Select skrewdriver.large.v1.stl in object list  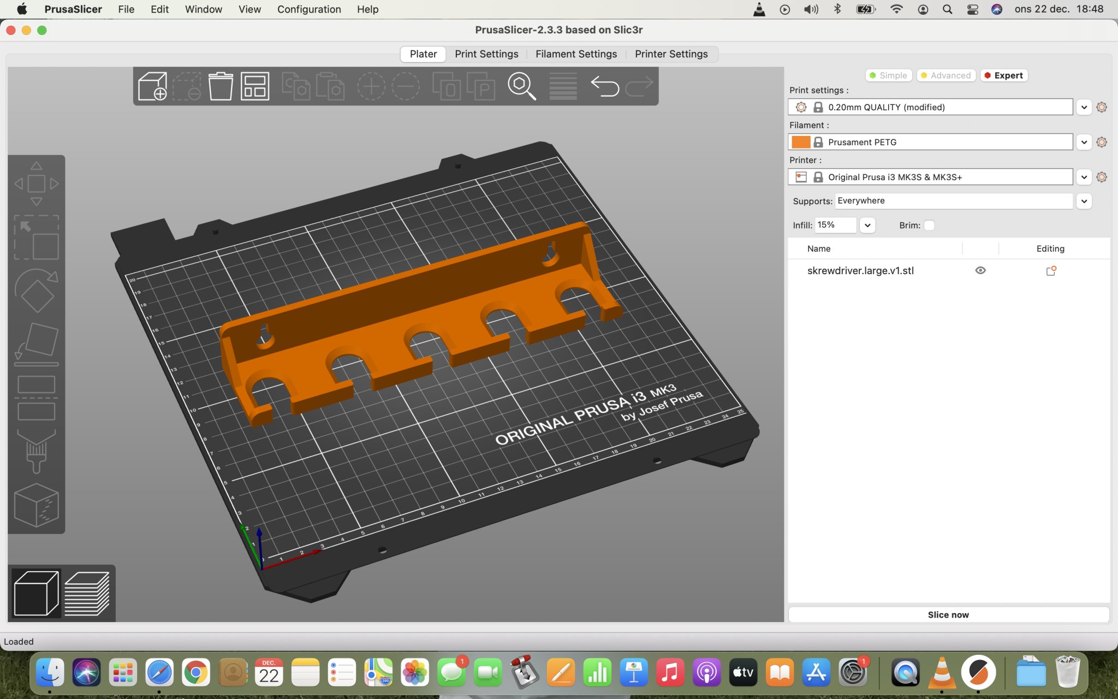[860, 271]
